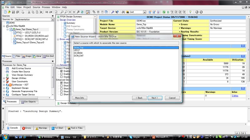Screen dimensions: 250x140
Task: Click the Cut scissors icon
Action: 29,12
